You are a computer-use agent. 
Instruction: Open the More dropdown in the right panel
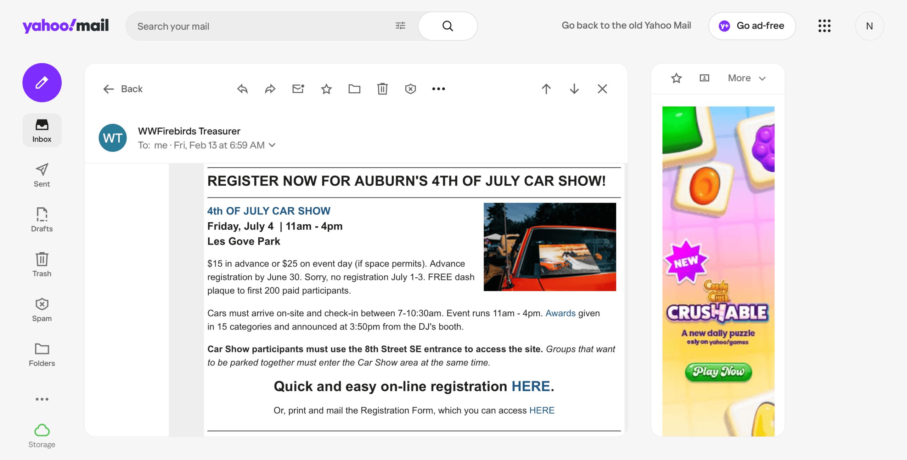747,78
